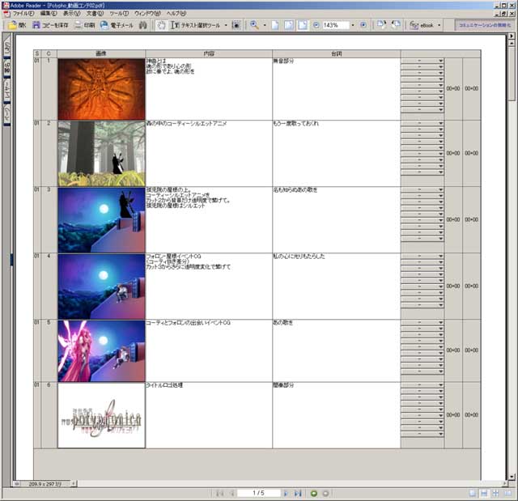Open the レイヤー layers side tab

(x=7, y=90)
